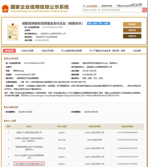Click the 营业执照信息 section heading
Image resolution: width=148 pixels, height=167 pixels.
12,58
